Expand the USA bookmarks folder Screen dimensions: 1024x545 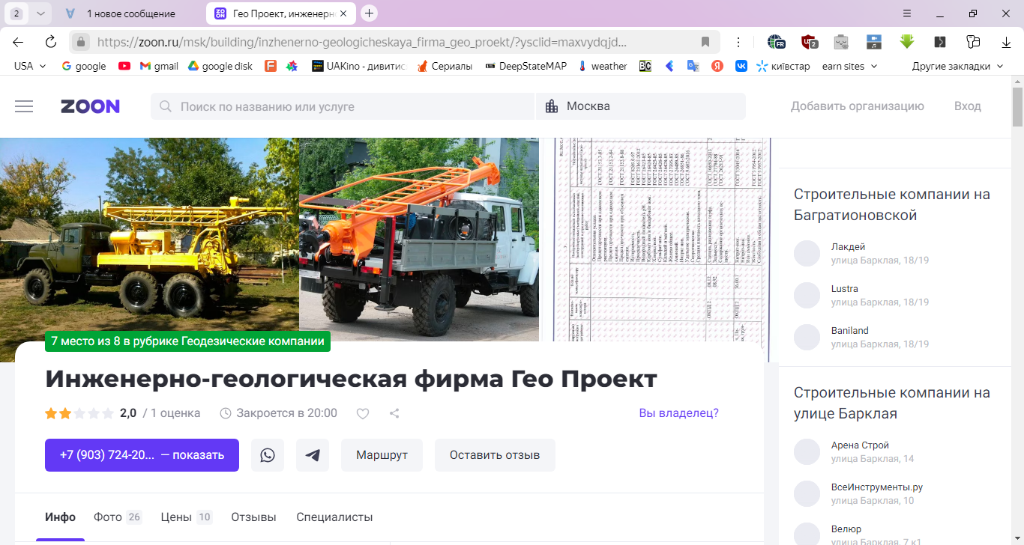(30, 66)
